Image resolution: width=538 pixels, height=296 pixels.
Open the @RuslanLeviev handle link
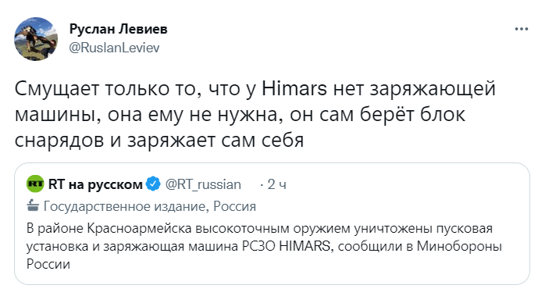114,48
